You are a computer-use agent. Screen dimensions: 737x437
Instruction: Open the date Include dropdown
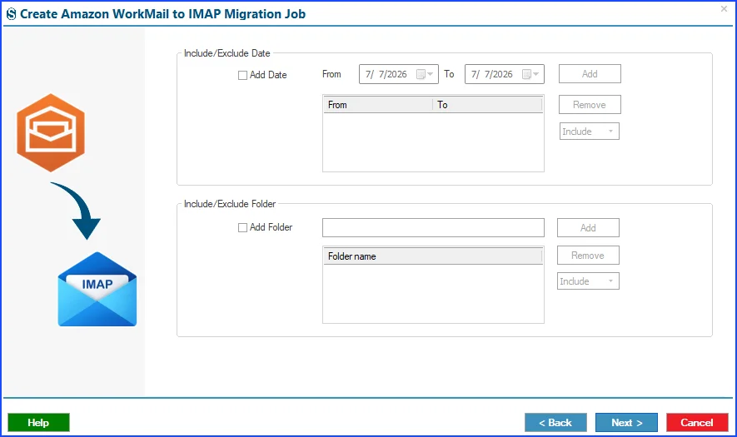click(x=589, y=132)
